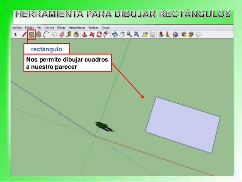
Task: Activate the Paint Bucket tool
Action: pos(76,35)
